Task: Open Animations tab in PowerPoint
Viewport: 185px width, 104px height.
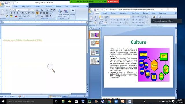Action: tap(123, 13)
